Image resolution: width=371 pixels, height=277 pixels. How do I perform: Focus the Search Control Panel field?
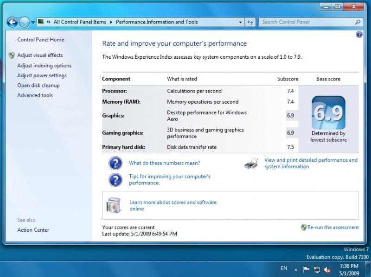[310, 22]
